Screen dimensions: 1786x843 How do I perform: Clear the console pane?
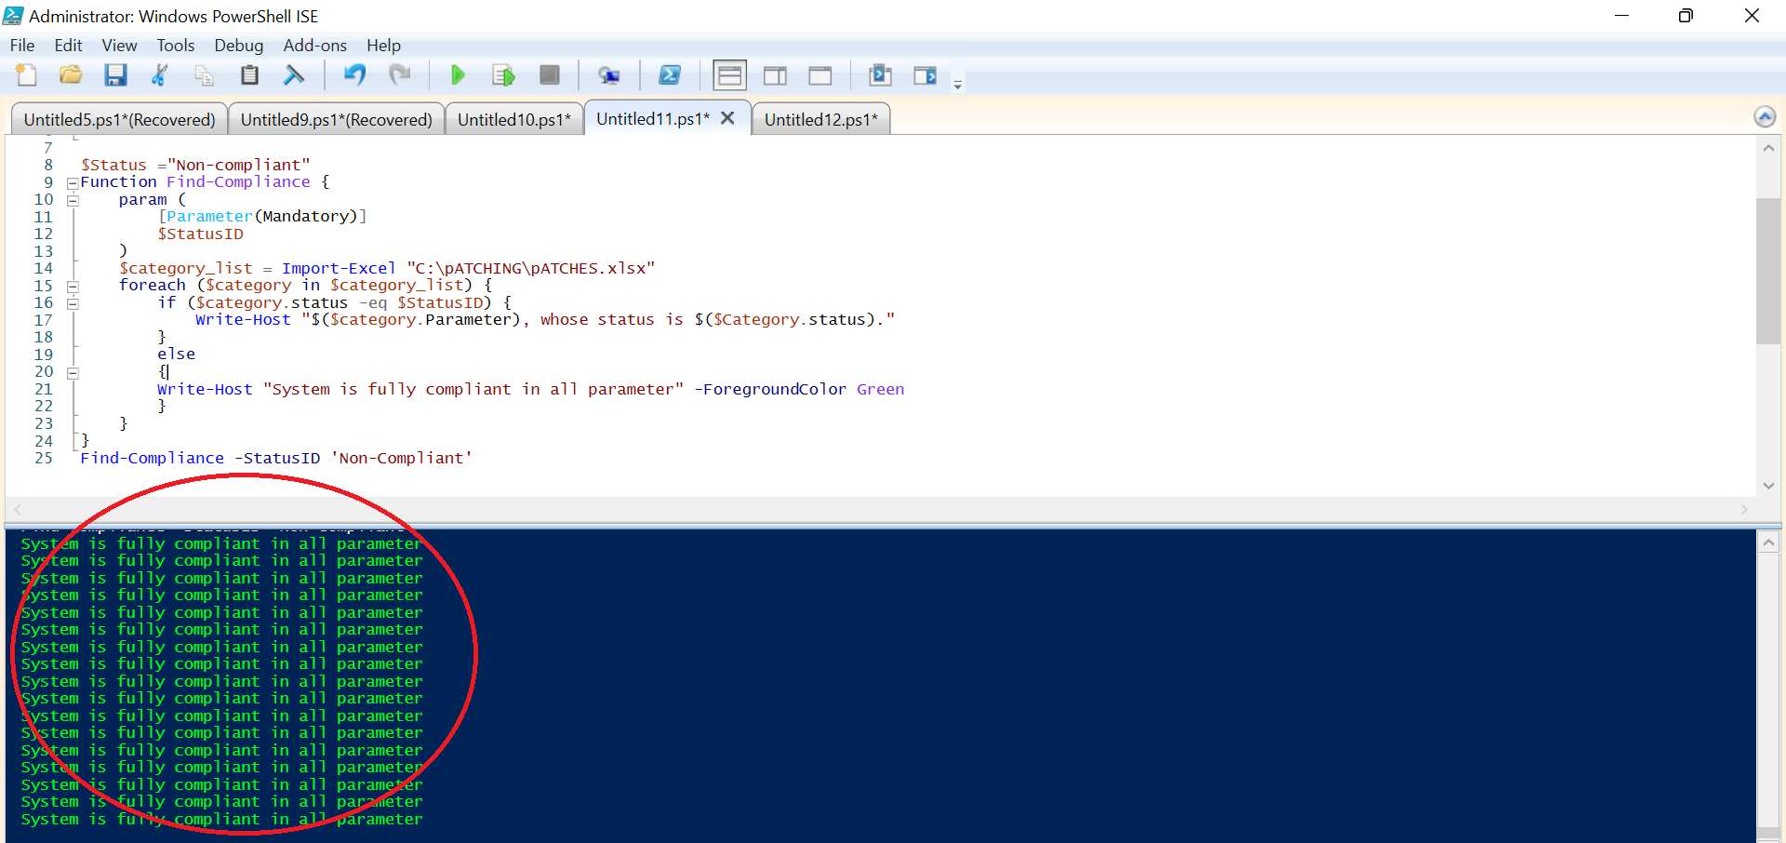point(294,75)
